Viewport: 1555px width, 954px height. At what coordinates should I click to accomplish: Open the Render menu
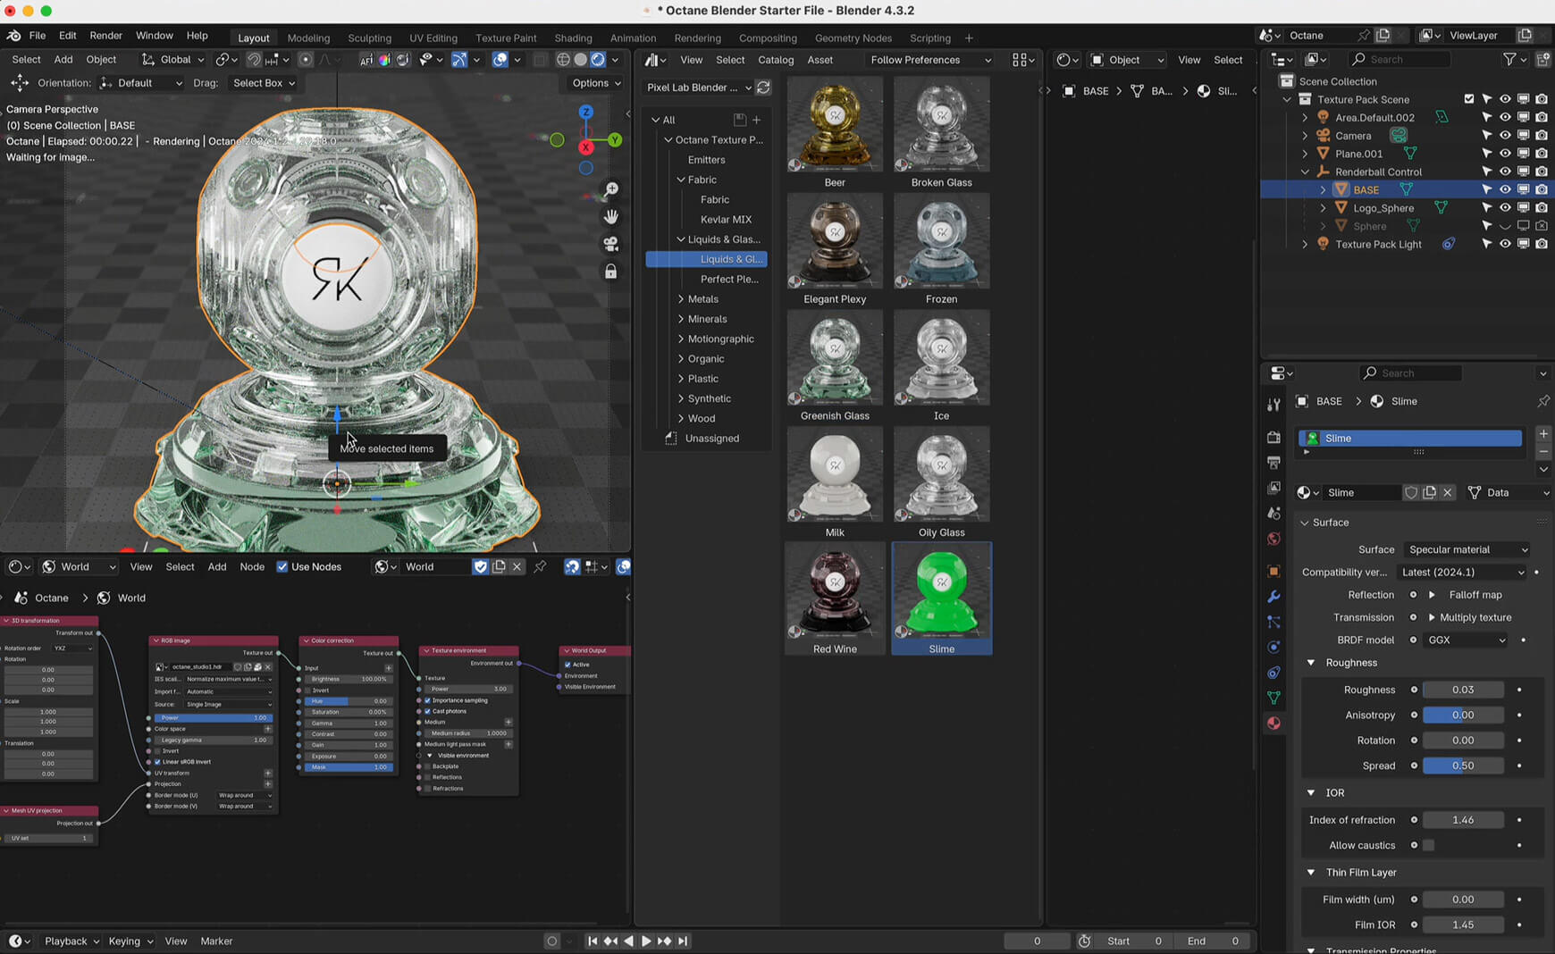click(x=105, y=36)
